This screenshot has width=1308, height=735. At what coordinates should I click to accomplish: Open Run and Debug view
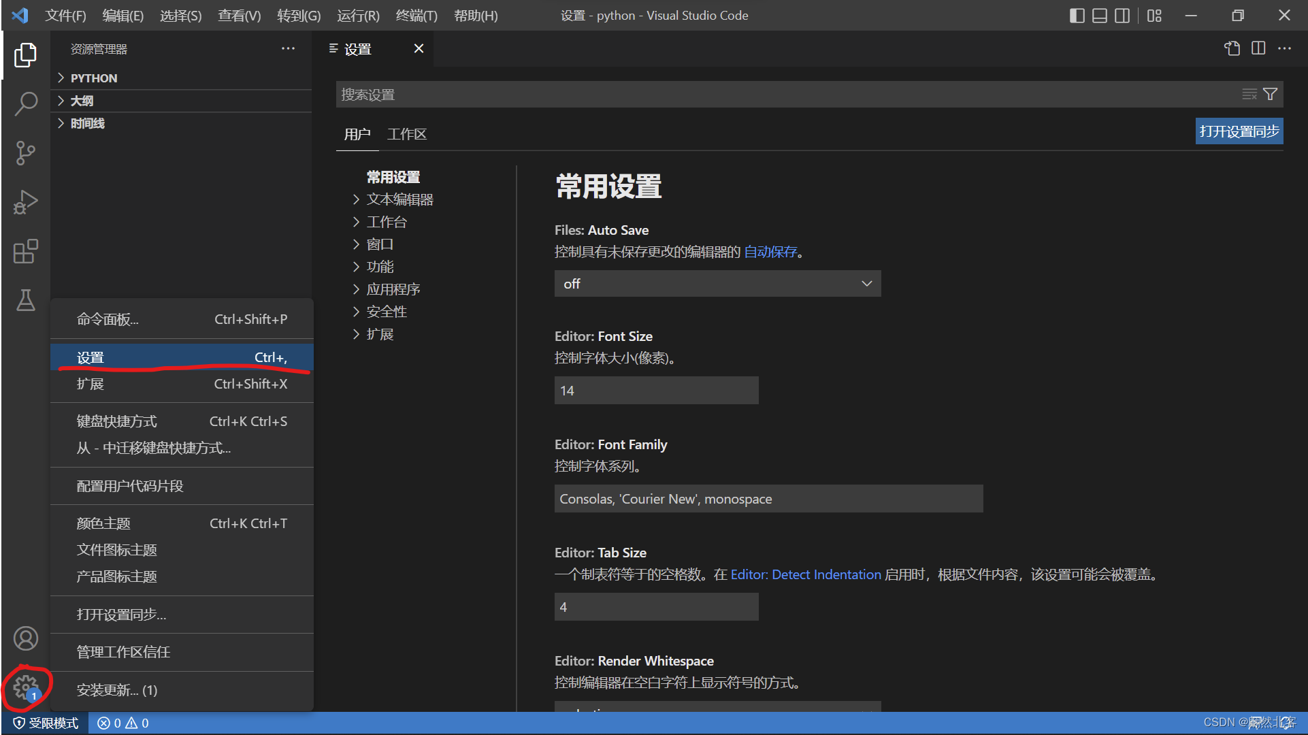[26, 202]
